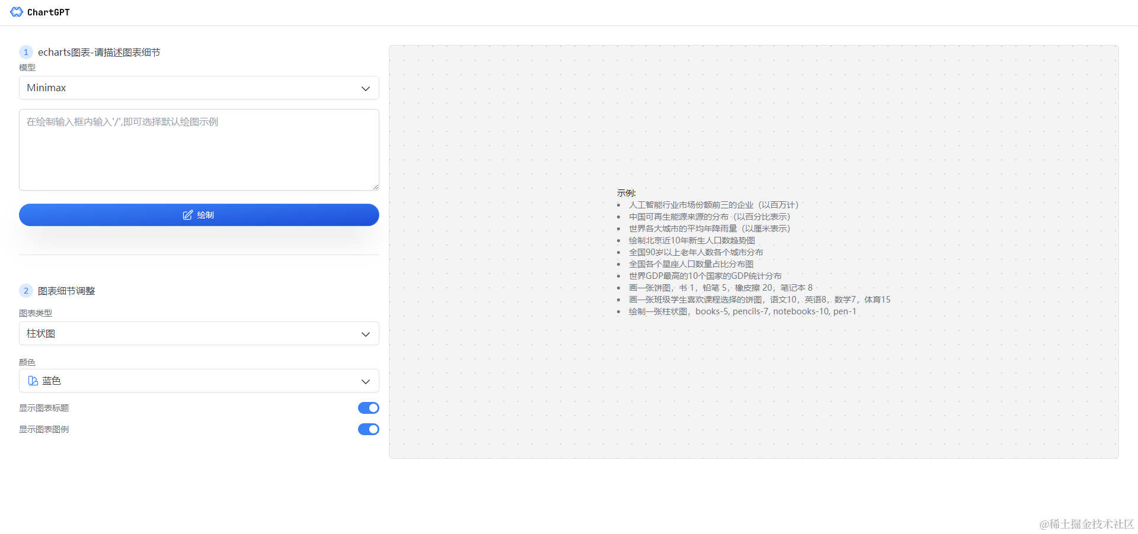
Task: Click the 模型 field label
Action: tap(27, 67)
